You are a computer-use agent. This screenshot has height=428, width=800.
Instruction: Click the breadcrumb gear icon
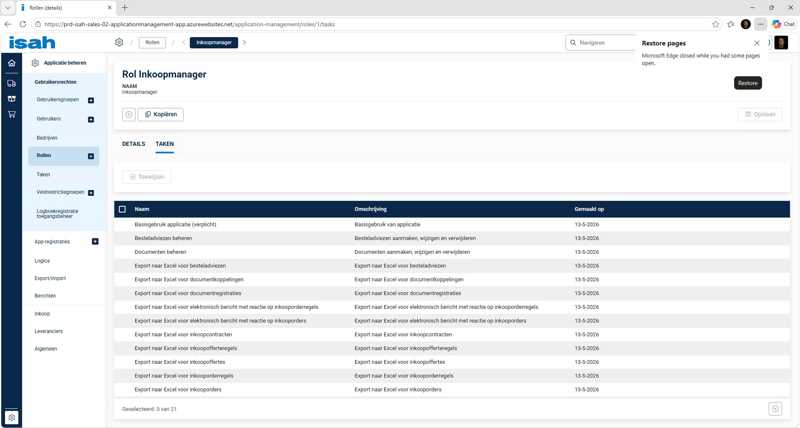click(119, 43)
